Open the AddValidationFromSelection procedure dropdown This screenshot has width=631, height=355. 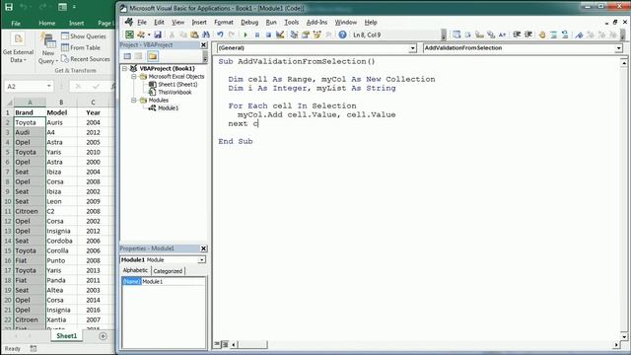pos(618,48)
